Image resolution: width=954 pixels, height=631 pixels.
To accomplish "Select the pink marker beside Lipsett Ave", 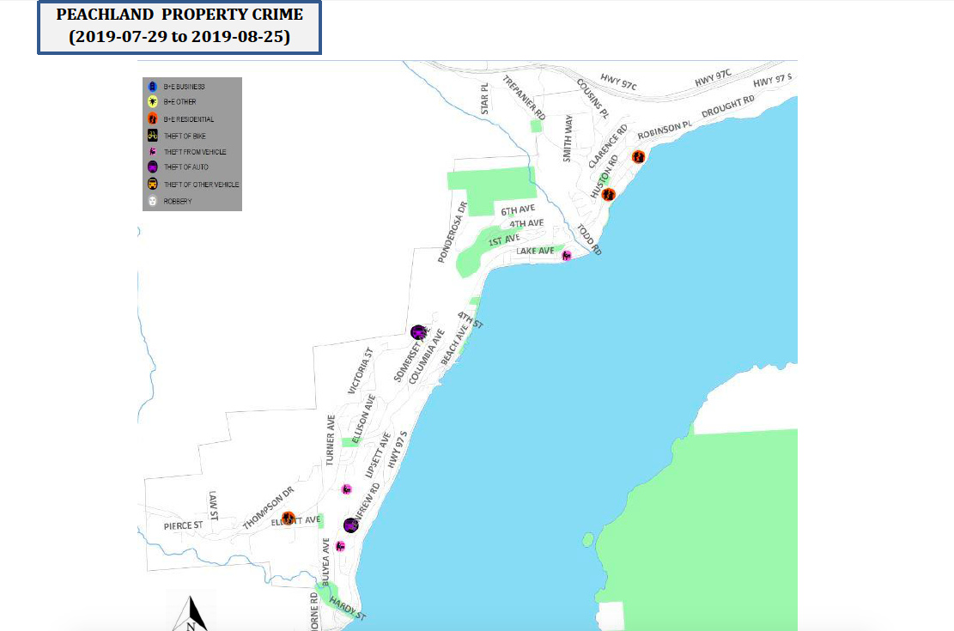I will tap(346, 489).
